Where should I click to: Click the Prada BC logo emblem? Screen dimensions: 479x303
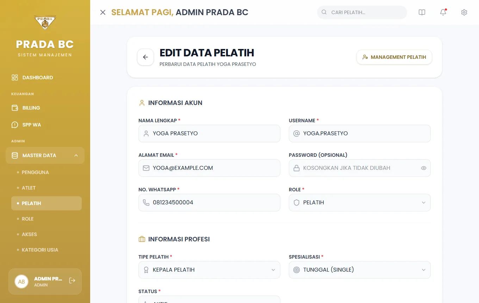45,23
